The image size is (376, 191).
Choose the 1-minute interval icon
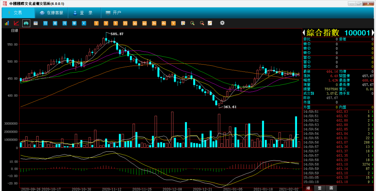coord(96,23)
